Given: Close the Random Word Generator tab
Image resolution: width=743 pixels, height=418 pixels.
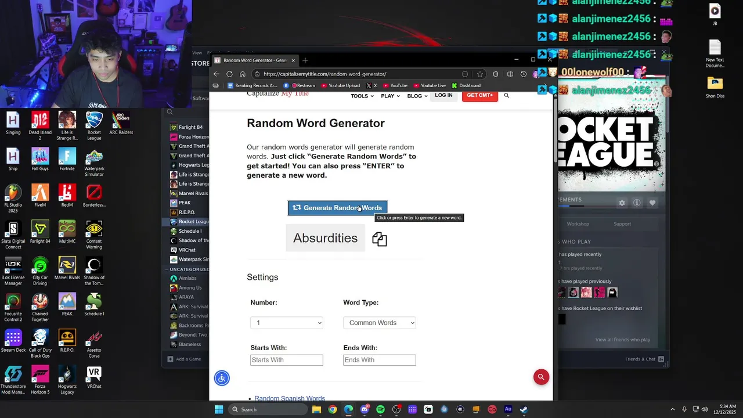Looking at the screenshot, I should (x=293, y=60).
